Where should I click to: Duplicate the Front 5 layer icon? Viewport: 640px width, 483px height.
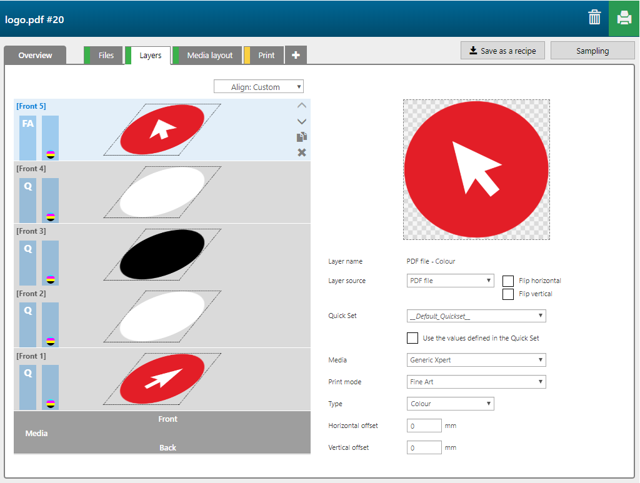[x=302, y=137]
